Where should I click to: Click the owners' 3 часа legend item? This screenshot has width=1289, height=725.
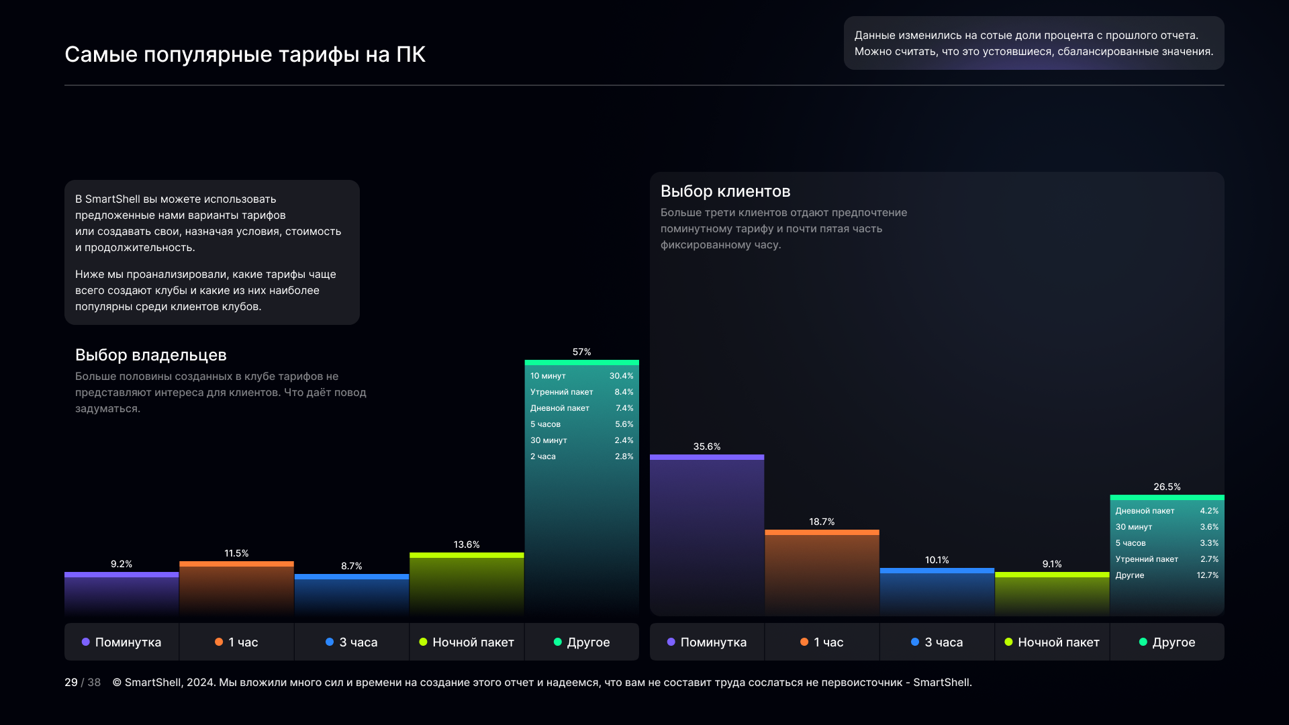point(352,642)
